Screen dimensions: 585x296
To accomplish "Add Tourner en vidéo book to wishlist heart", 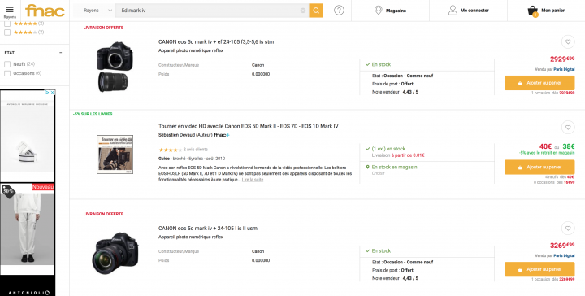I will [568, 128].
